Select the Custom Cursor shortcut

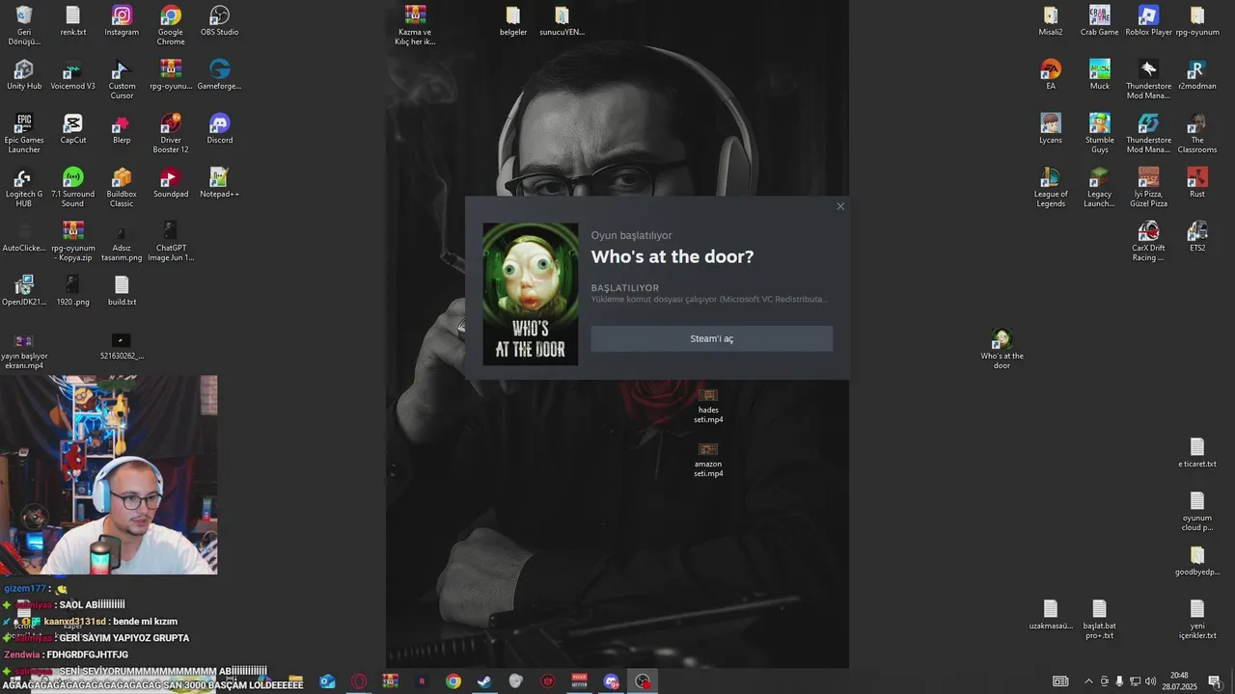[122, 79]
